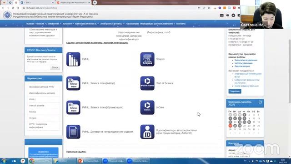Open Читать удаленно link
This screenshot has width=291, height=164.
pos(243,63)
